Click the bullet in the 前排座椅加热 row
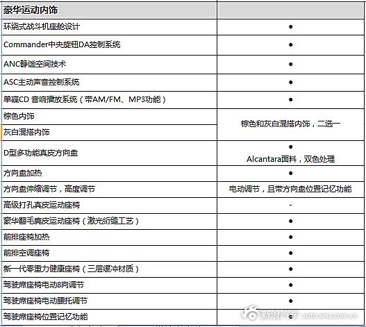Viewport: 366px width, 327px height. coord(290,237)
